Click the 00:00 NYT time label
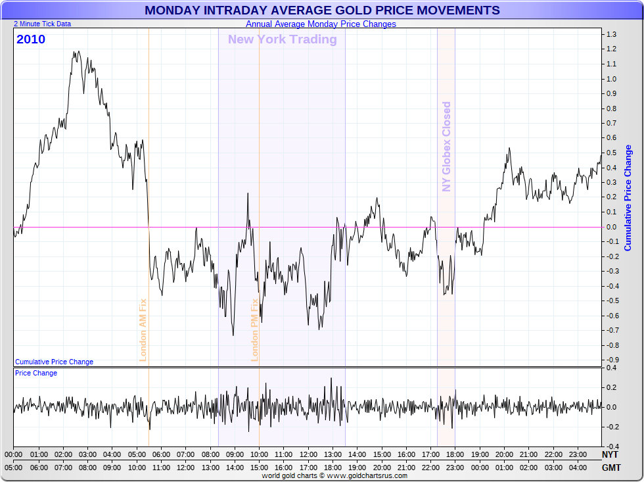 click(14, 454)
